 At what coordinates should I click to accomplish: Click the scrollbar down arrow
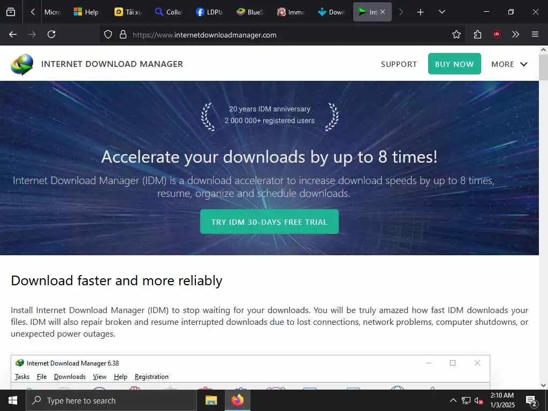[544, 385]
